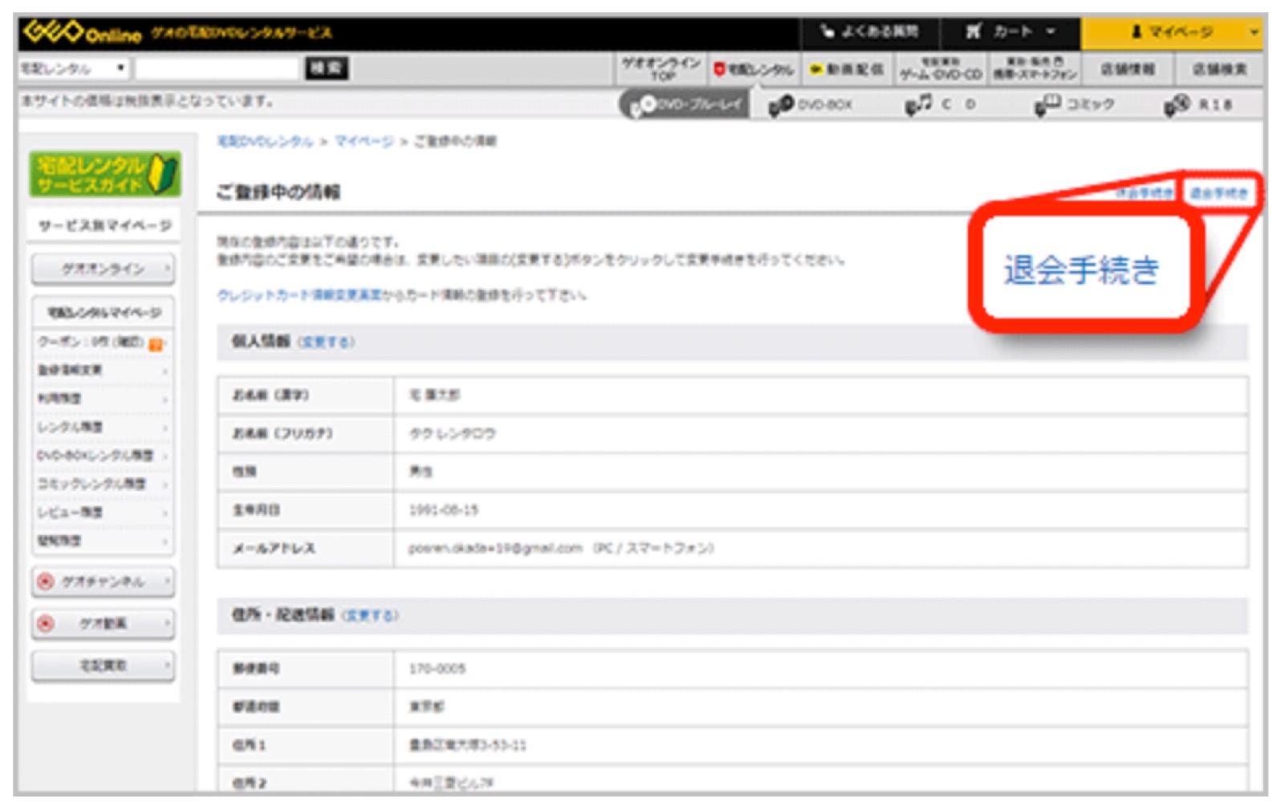This screenshot has width=1284, height=807.
Task: Click the 生年月日 row label
Action: tap(256, 510)
